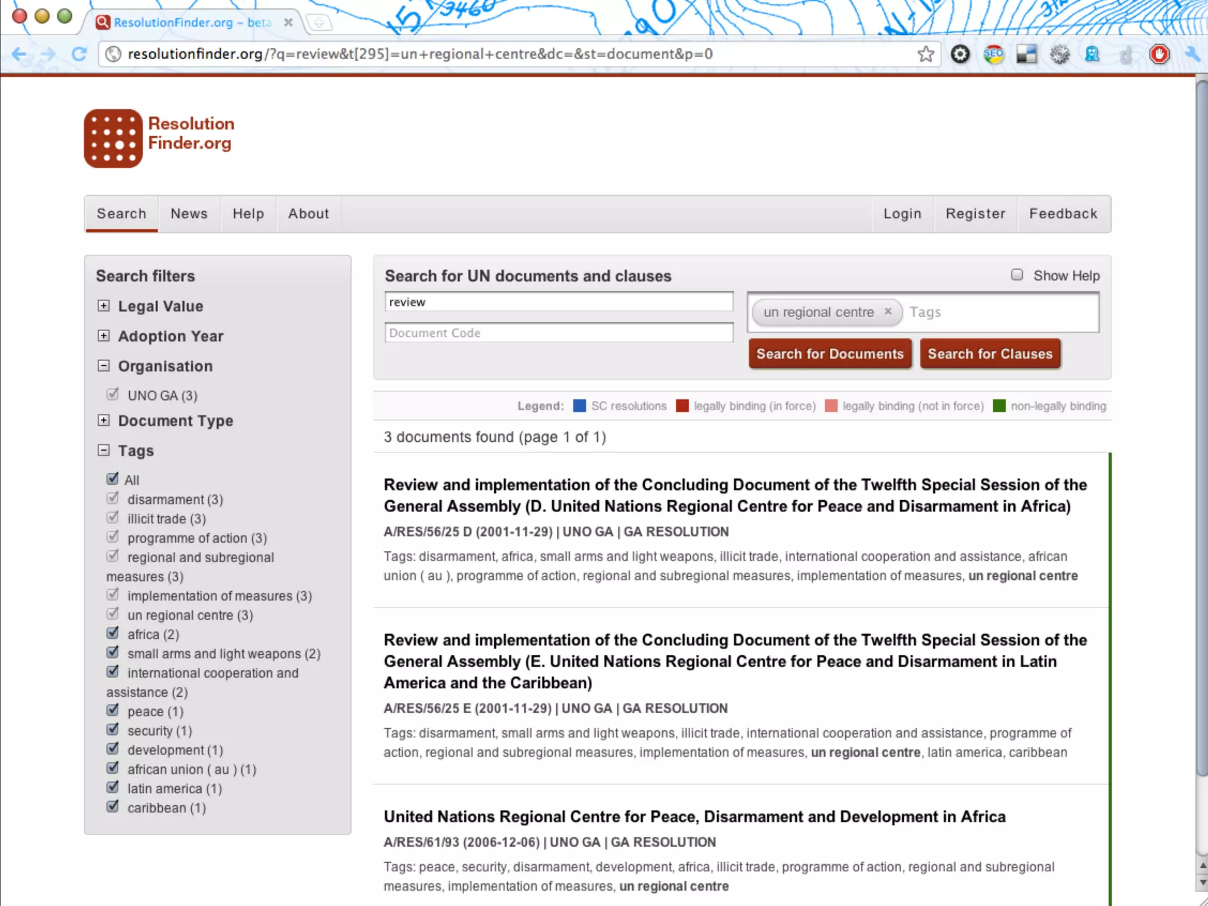Viewport: 1208px width, 906px height.
Task: Go back using browser back arrow
Action: tap(19, 54)
